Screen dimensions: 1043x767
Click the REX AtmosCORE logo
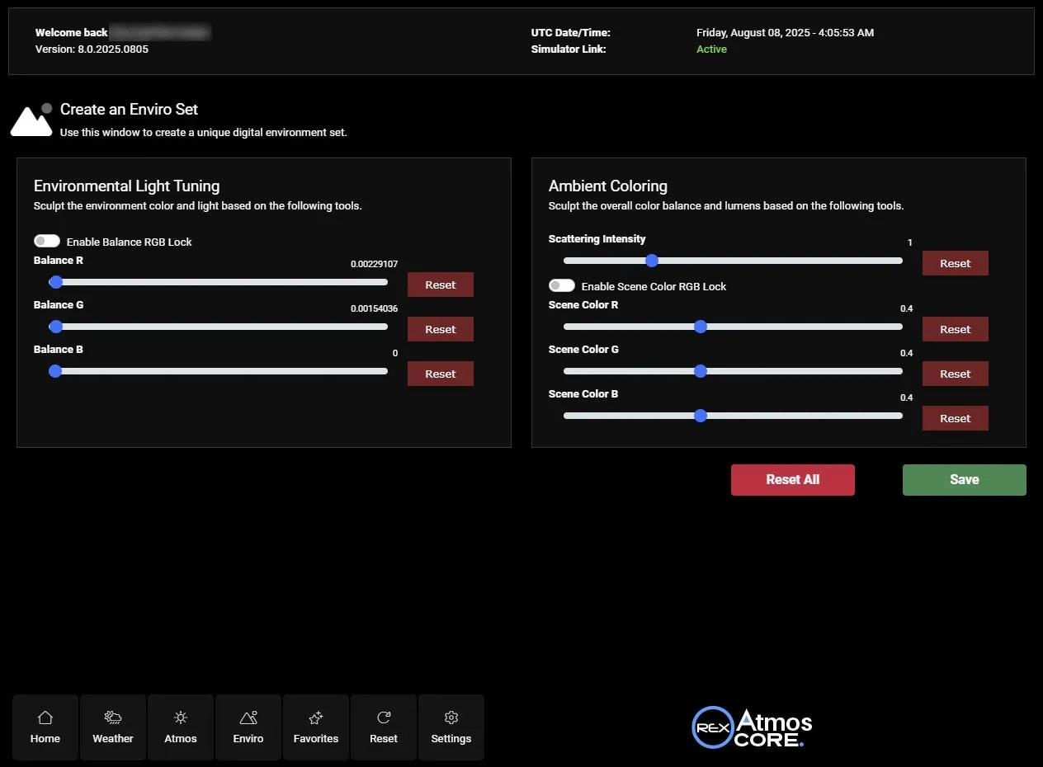click(x=751, y=727)
